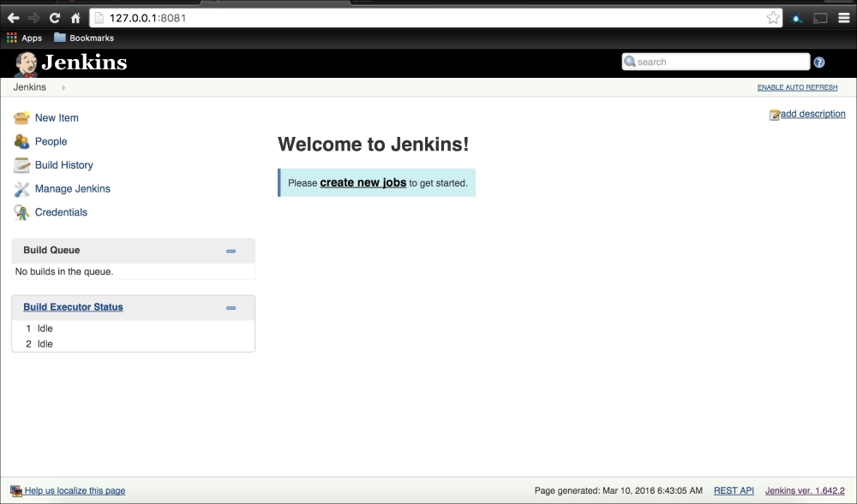Click the Build History notepad icon

(x=21, y=165)
